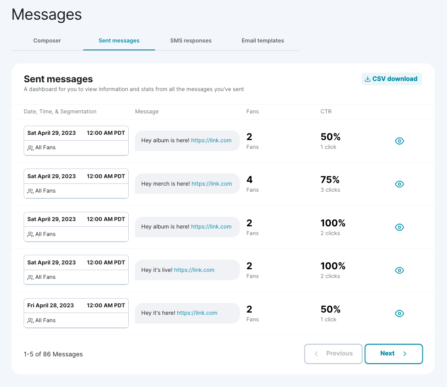Click eye icon for album message with 100% CTR
Image resolution: width=447 pixels, height=387 pixels.
pos(399,227)
